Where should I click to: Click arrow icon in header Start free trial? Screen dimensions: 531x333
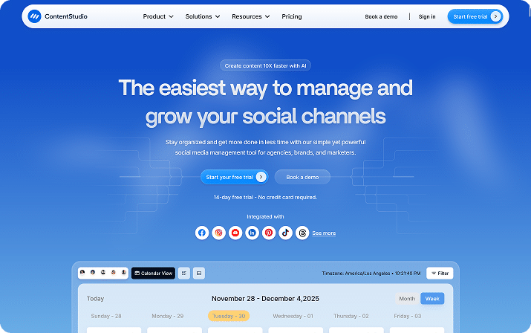tap(496, 16)
